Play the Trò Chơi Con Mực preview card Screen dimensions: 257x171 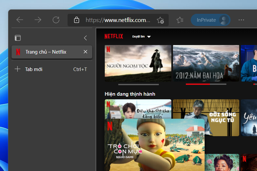155,145
